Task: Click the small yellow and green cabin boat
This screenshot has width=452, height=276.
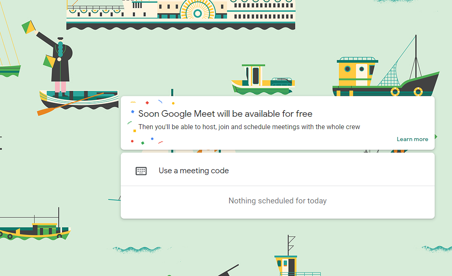Action: [262, 81]
